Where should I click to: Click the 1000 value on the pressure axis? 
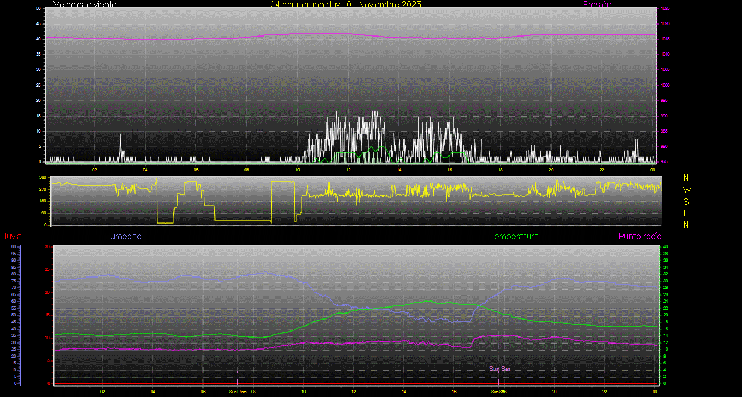click(665, 86)
